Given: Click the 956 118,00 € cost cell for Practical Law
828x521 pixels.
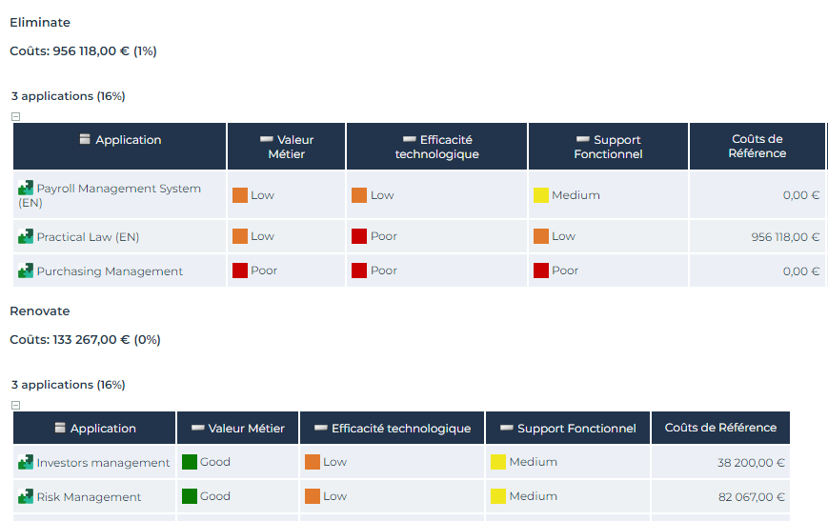Looking at the screenshot, I should (785, 237).
